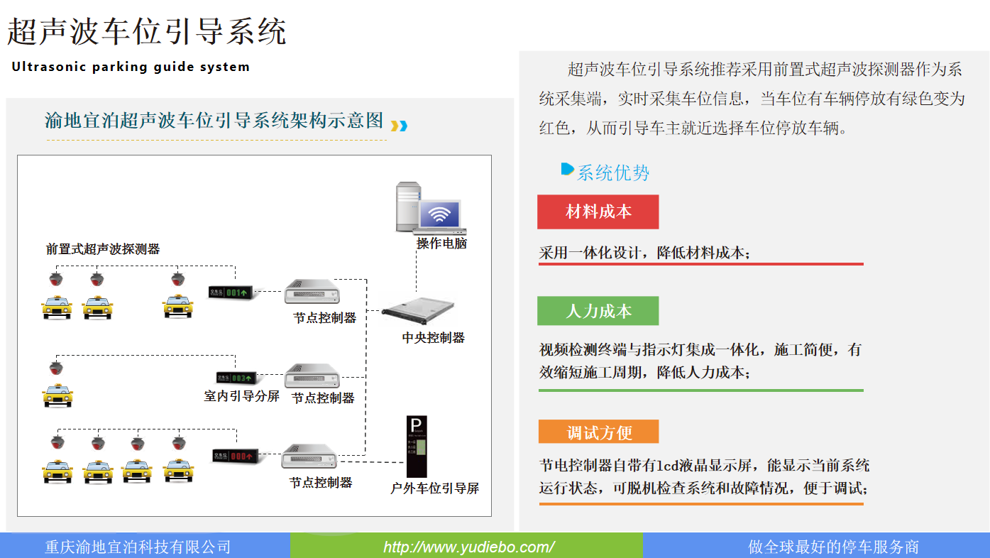Click 重庆渝地宜泊科技有限公司 in footer
The height and width of the screenshot is (558, 990).
pyautogui.click(x=138, y=547)
